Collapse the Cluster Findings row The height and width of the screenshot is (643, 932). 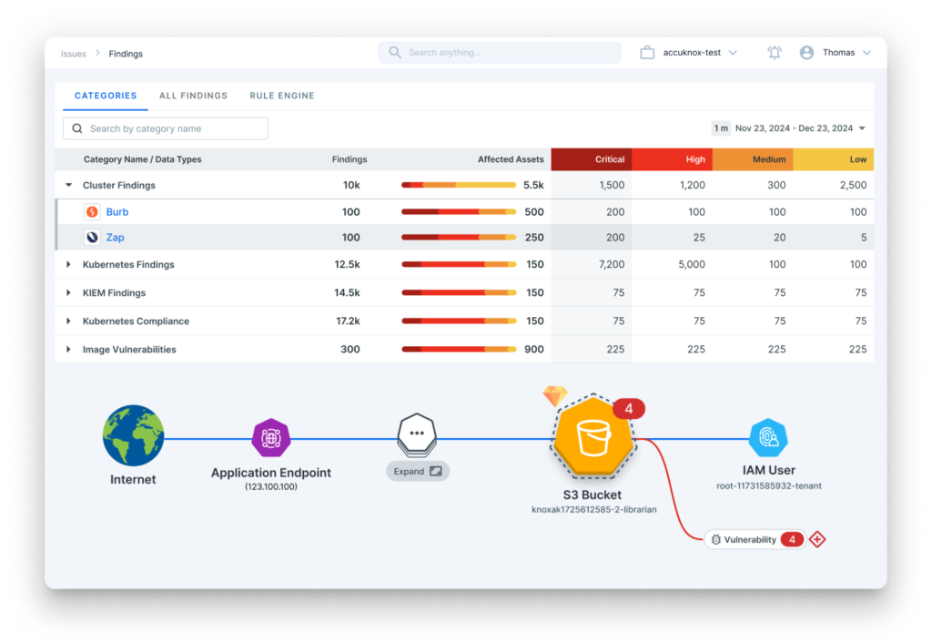[68, 185]
